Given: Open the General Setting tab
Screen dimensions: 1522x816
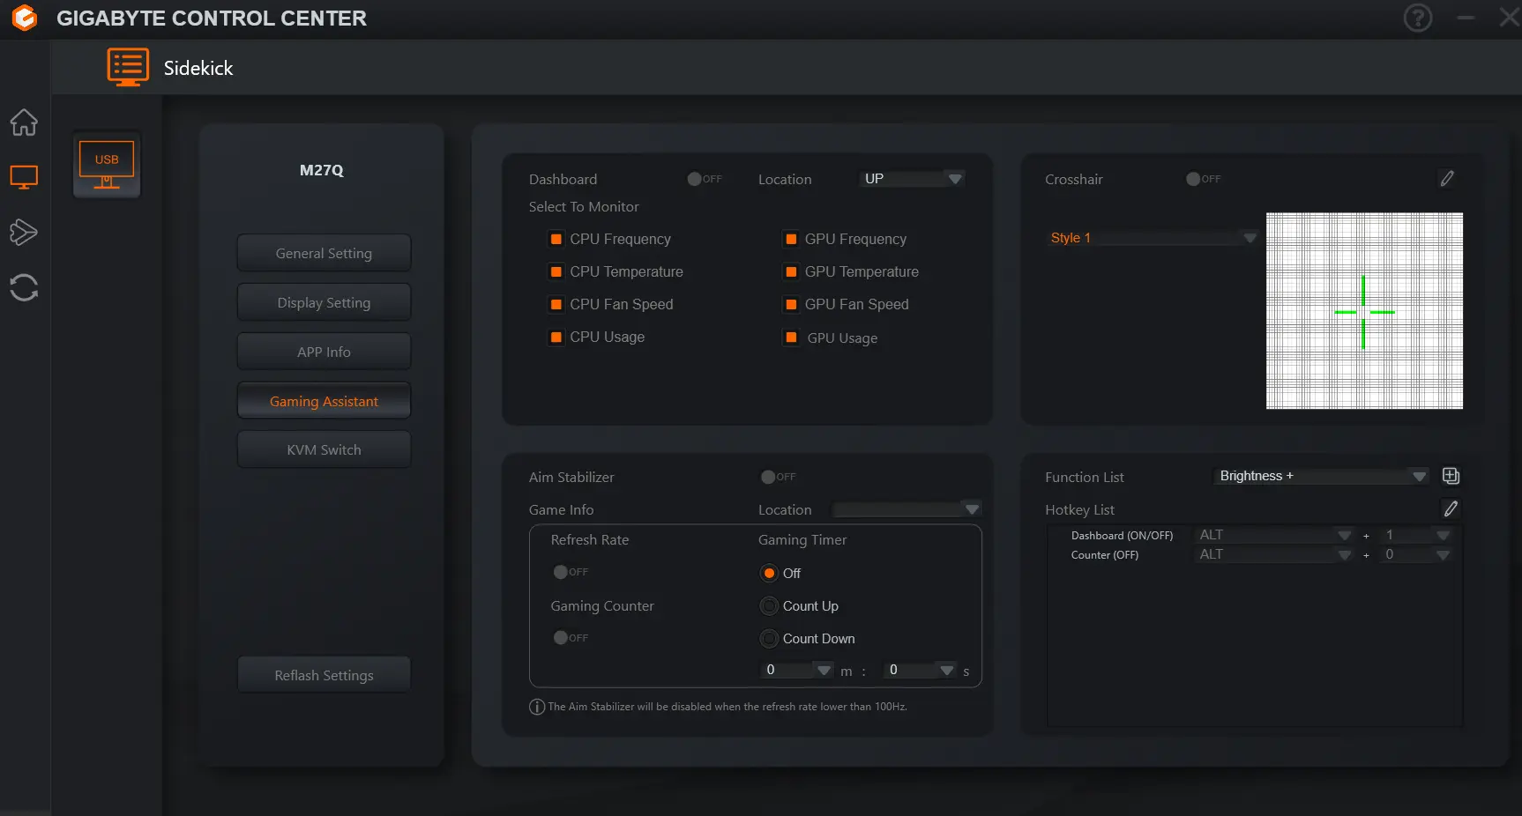Looking at the screenshot, I should coord(324,253).
